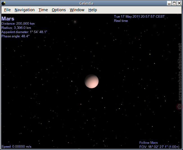Click the FOV readout
The image size is (183, 150).
point(159,147)
